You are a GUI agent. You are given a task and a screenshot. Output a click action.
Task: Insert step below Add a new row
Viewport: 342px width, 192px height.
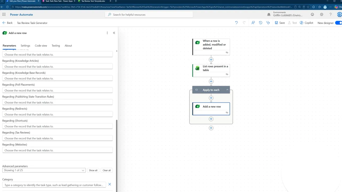[211, 119]
